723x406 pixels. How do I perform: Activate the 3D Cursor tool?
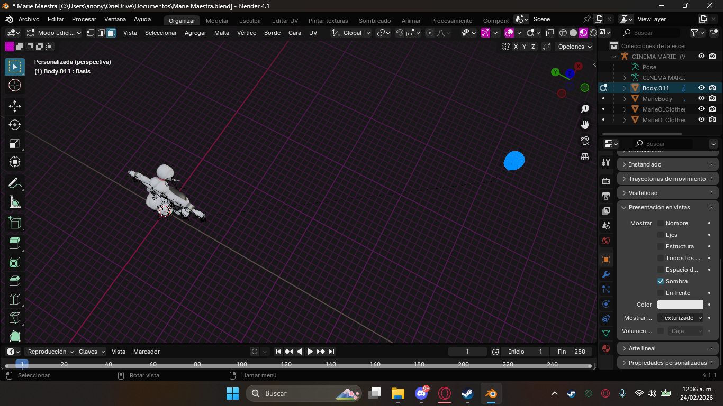click(15, 85)
